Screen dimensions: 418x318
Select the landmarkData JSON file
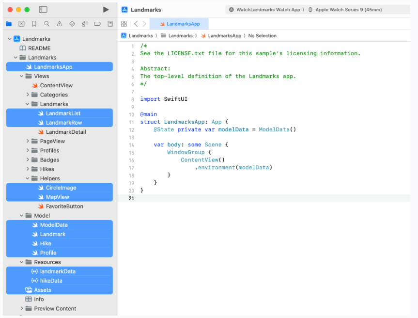(x=60, y=271)
